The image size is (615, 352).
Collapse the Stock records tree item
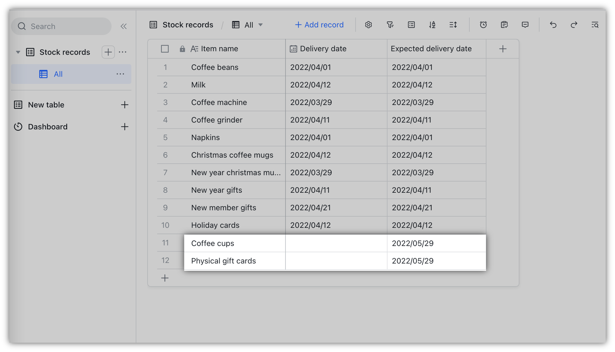click(x=18, y=52)
